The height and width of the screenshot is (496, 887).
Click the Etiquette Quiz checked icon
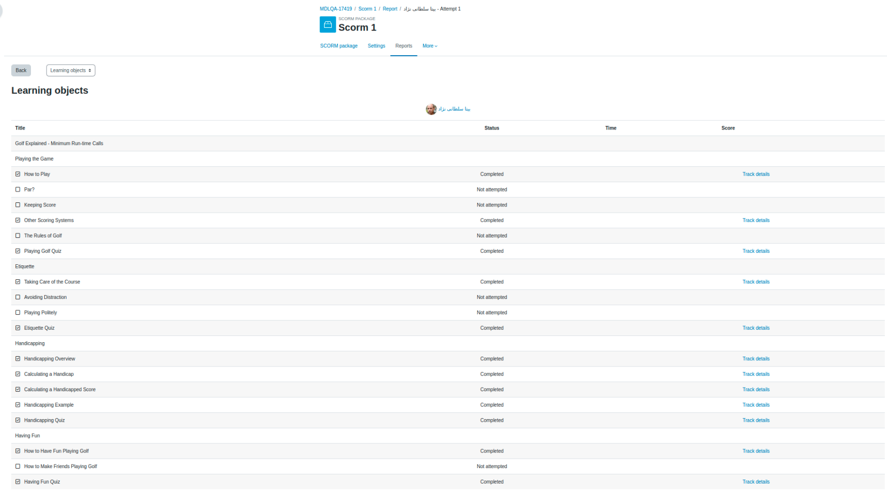[18, 328]
